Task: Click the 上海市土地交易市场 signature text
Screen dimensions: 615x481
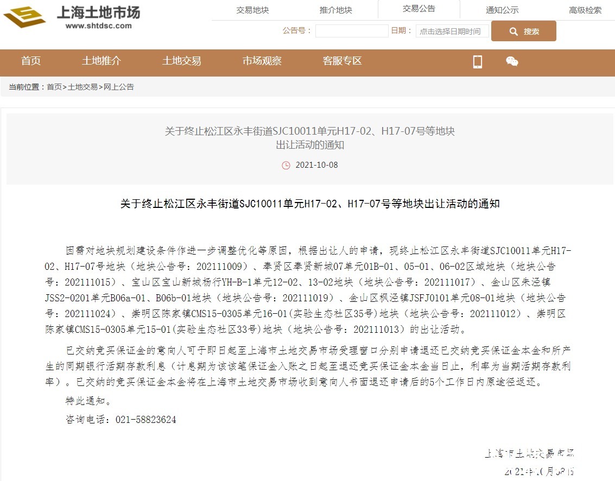Action: 529,453
